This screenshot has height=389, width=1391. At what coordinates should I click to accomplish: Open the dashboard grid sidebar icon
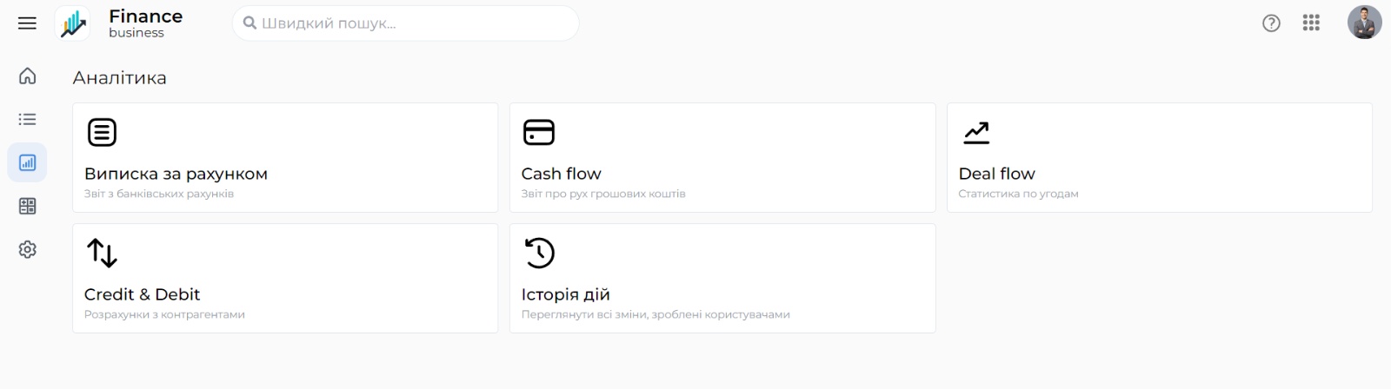28,207
